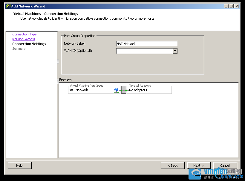Open Help for the wizard
The image size is (245, 181).
pyautogui.click(x=19, y=166)
